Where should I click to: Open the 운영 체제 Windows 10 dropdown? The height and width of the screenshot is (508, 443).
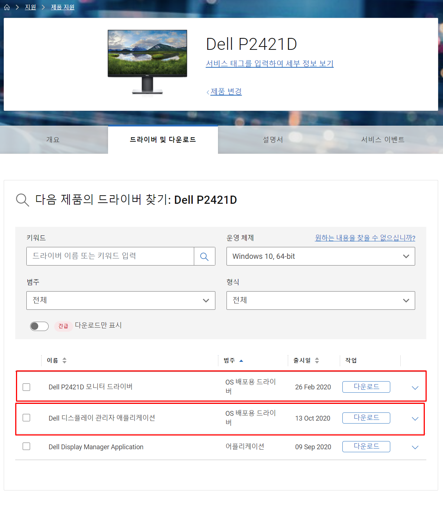tap(320, 256)
